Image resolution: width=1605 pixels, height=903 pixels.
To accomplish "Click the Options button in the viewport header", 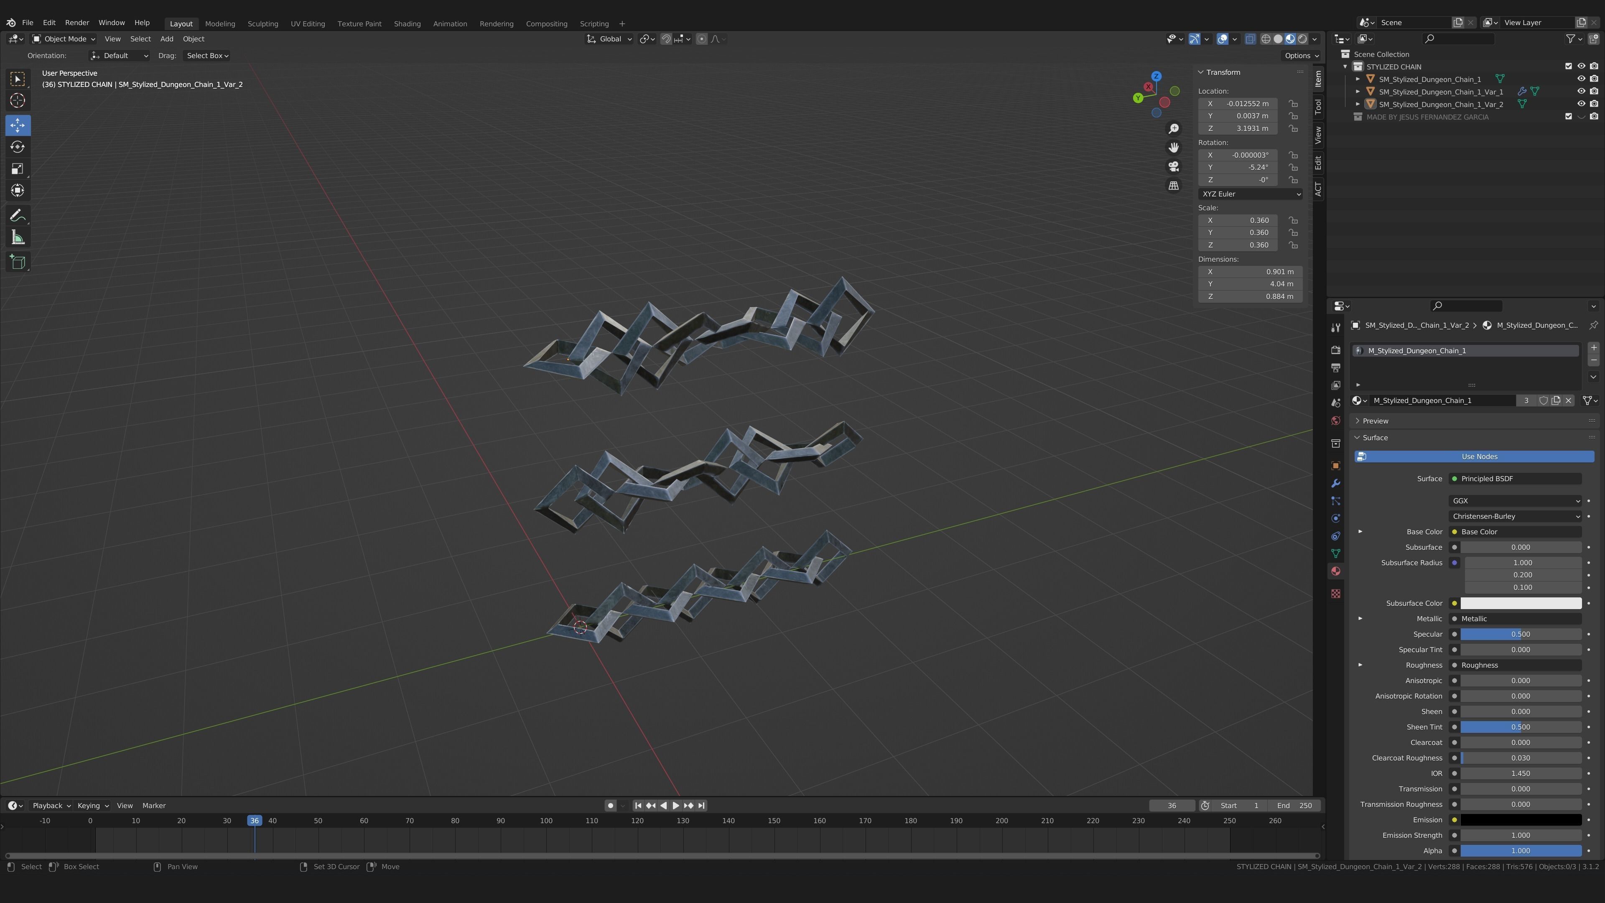I will point(1301,56).
